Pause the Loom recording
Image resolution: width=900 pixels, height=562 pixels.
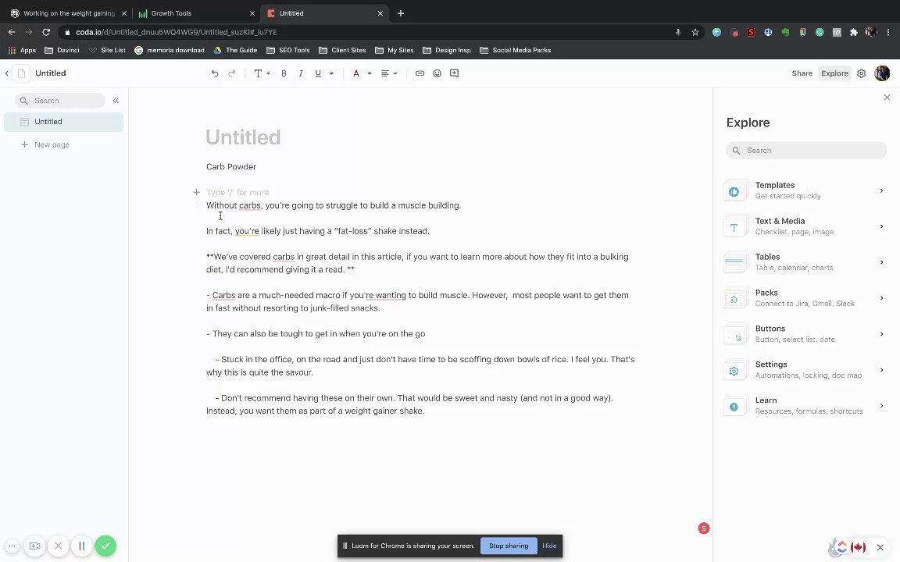pos(81,546)
